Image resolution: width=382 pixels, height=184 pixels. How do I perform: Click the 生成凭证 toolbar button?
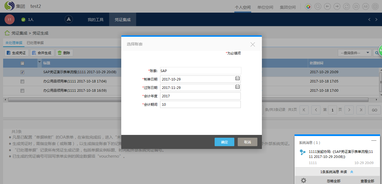[16, 53]
